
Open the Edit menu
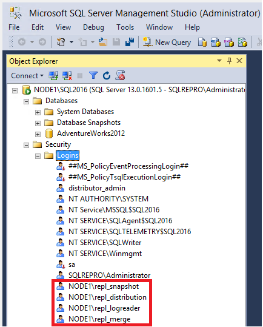coord(38,27)
